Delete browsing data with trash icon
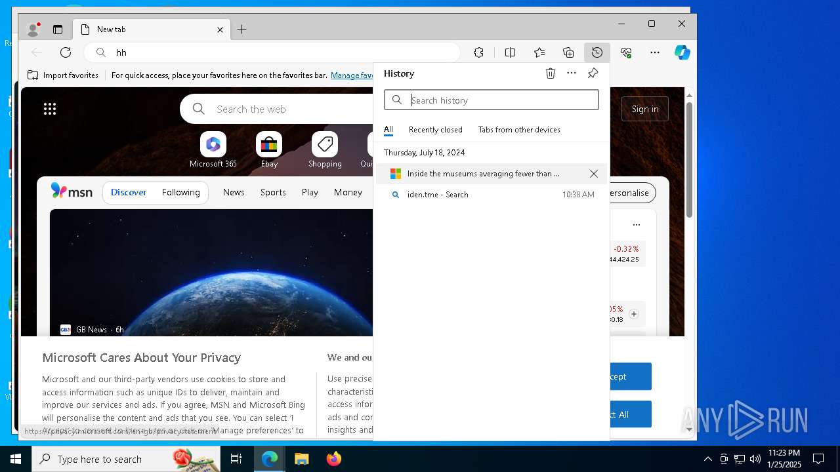 (551, 73)
